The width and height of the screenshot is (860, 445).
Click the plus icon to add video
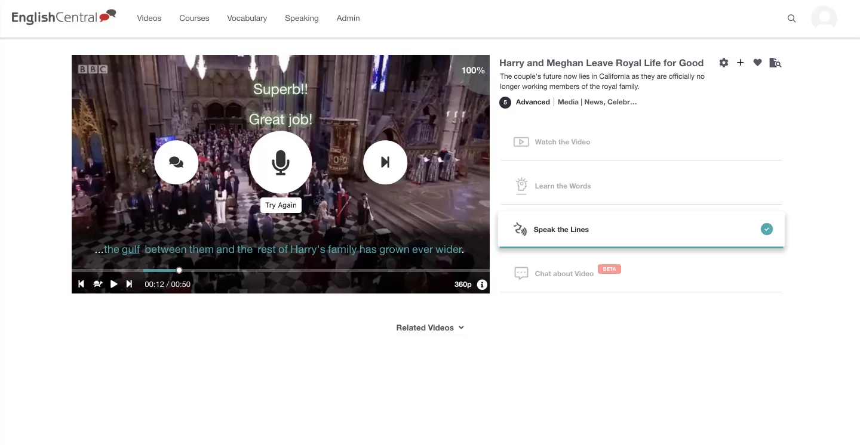point(740,63)
